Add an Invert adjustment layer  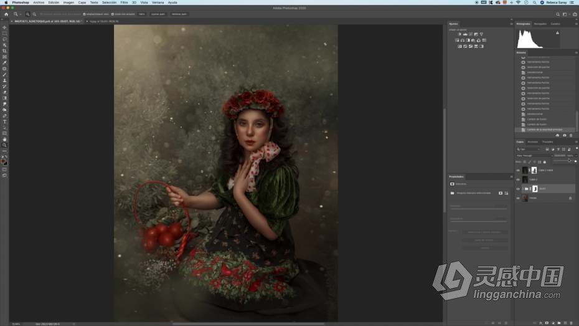[459, 47]
